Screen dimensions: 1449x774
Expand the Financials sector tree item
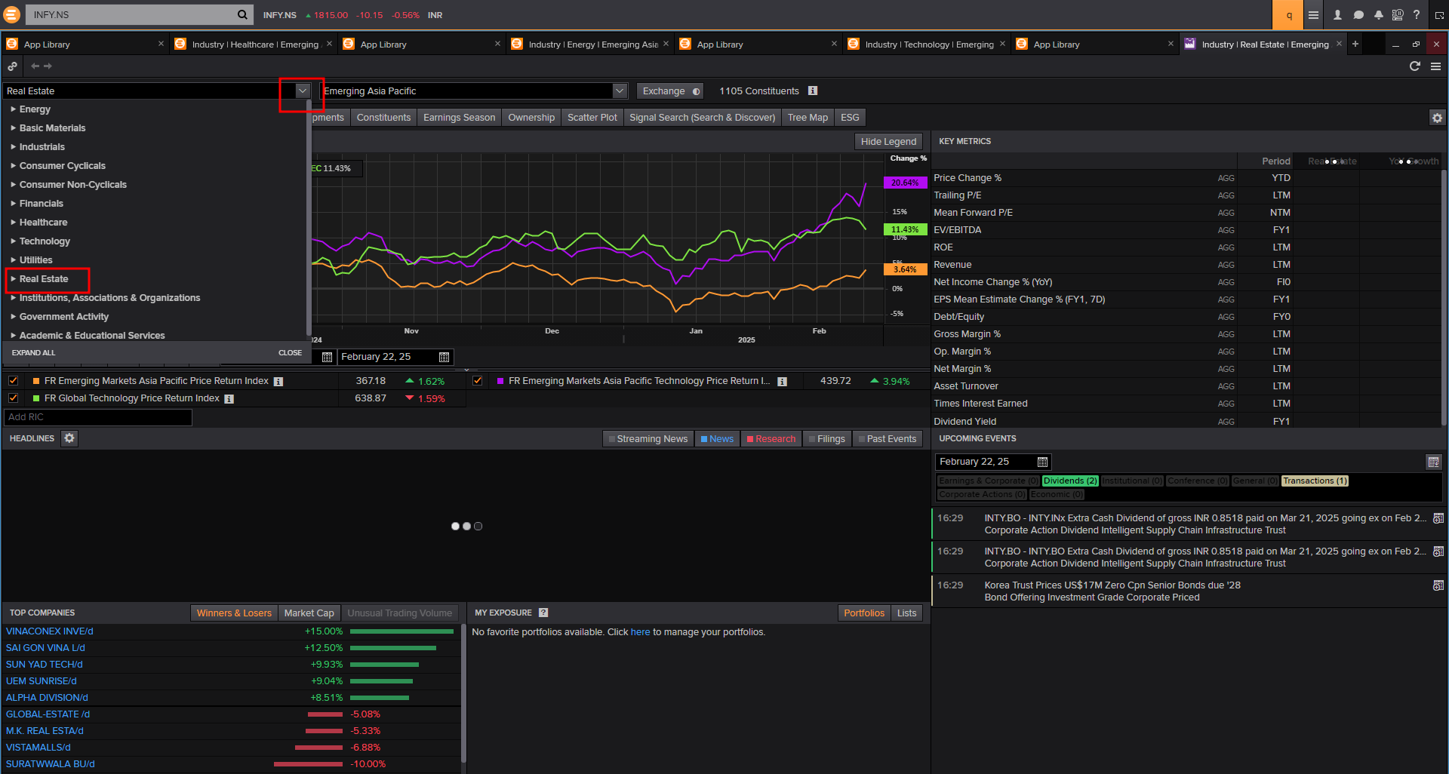tap(14, 204)
